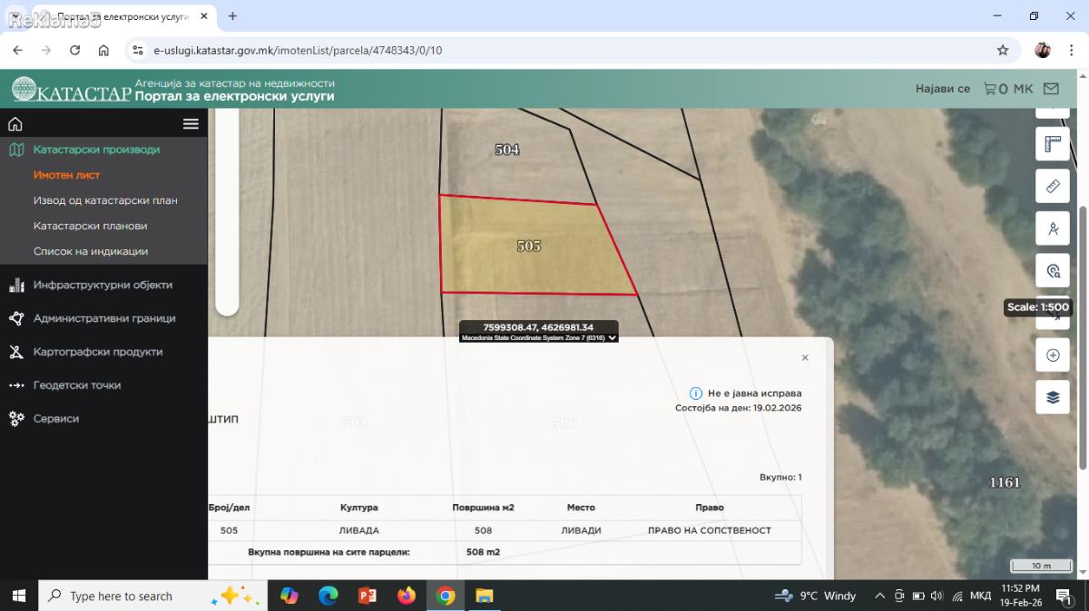This screenshot has width=1089, height=611.
Task: Select the location search map tool
Action: coord(1053,270)
